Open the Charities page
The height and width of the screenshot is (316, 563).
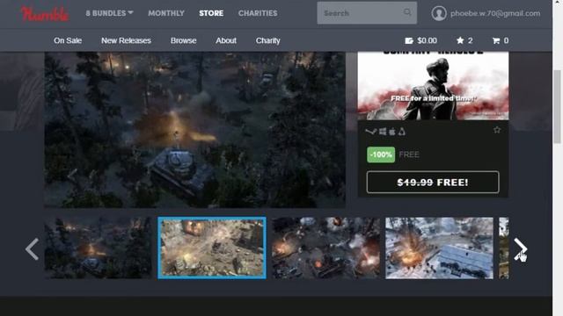[x=258, y=13]
